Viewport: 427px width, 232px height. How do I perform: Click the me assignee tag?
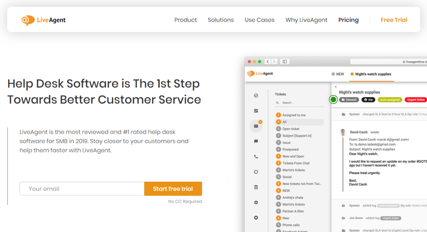pos(368,100)
